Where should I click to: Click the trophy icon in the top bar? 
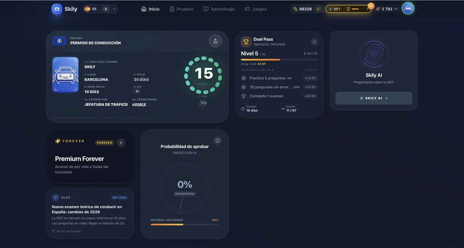pos(348,9)
